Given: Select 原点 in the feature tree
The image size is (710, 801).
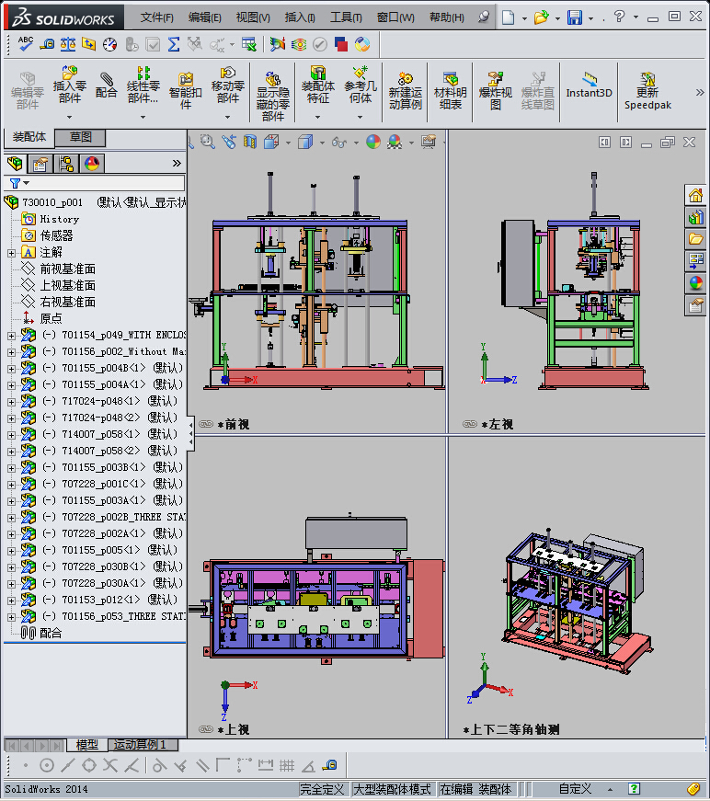Looking at the screenshot, I should pyautogui.click(x=51, y=319).
